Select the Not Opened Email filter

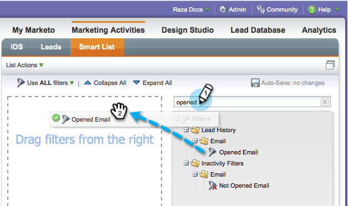pos(244,185)
